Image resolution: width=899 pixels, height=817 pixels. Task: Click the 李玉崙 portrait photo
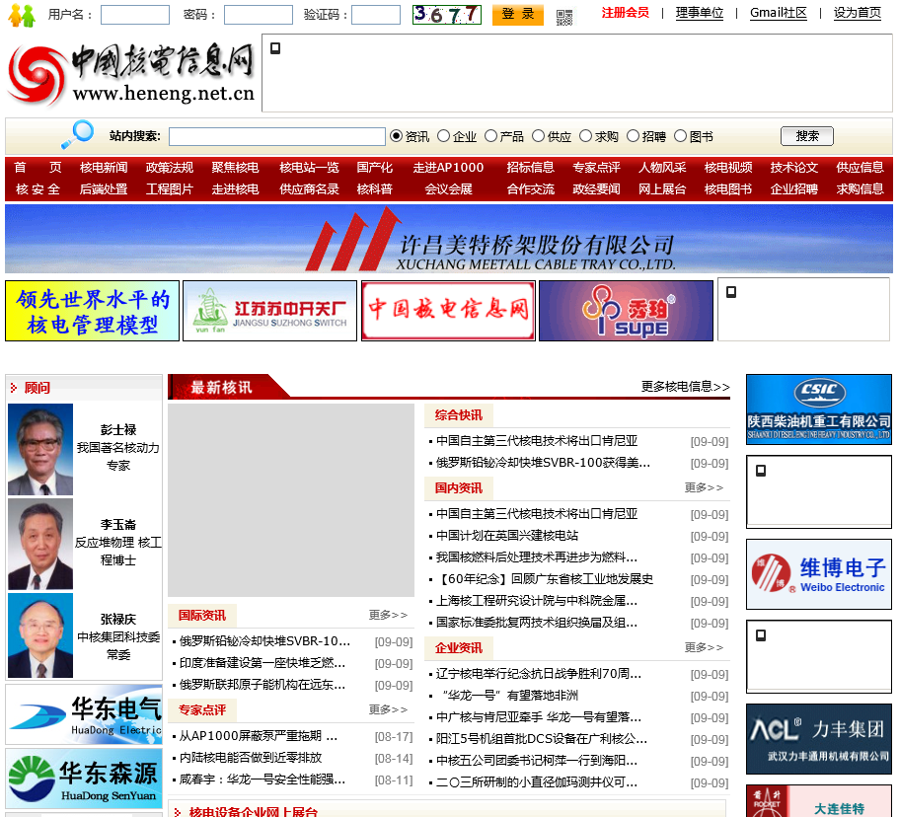point(40,544)
